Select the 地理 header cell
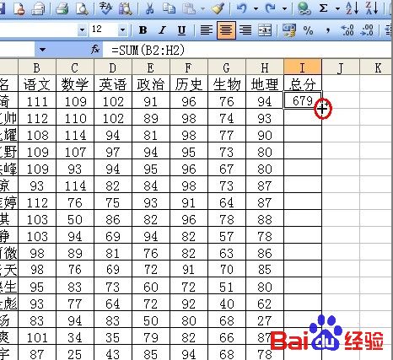The width and height of the screenshot is (393, 360). pos(265,83)
